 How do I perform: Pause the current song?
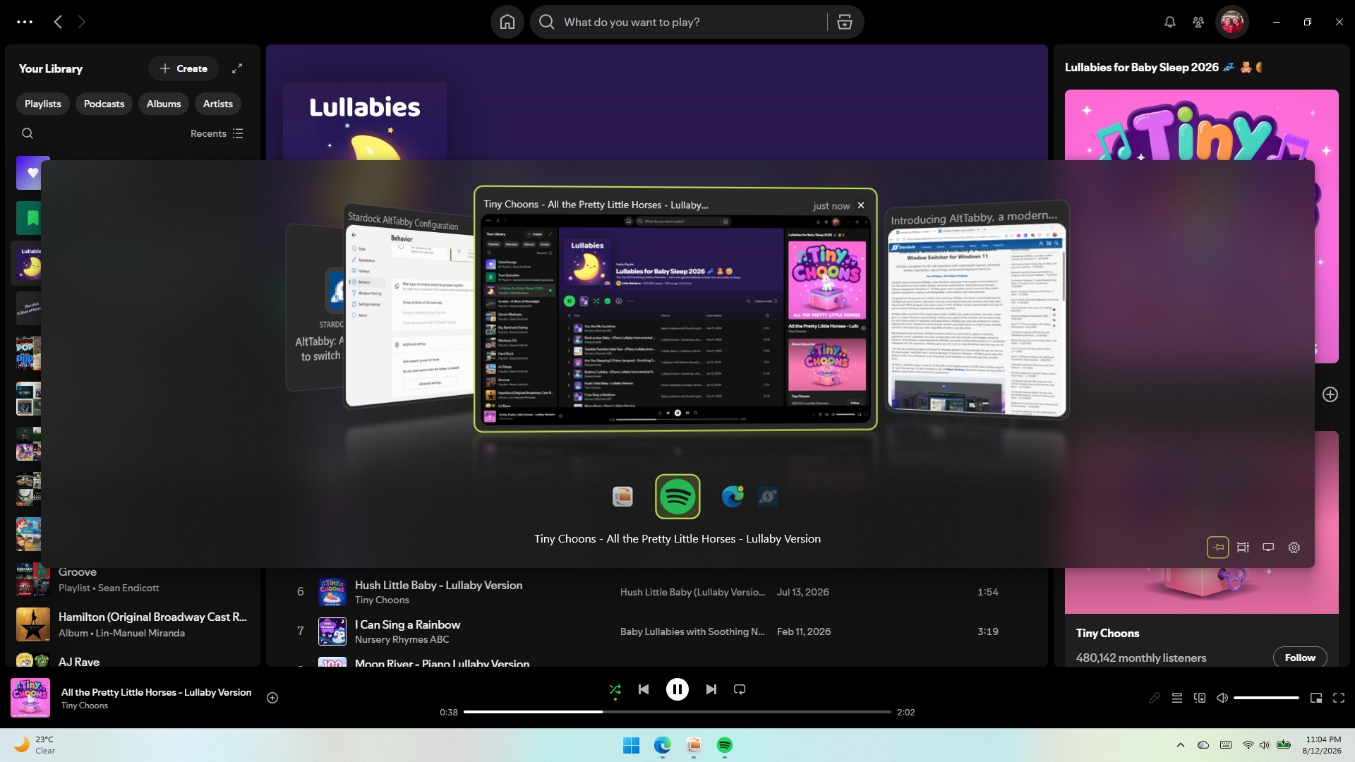click(677, 689)
